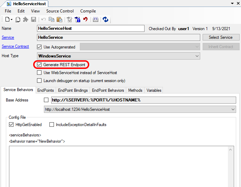Open the grayed service contract dropdown
241x187 pixels.
tap(140, 47)
